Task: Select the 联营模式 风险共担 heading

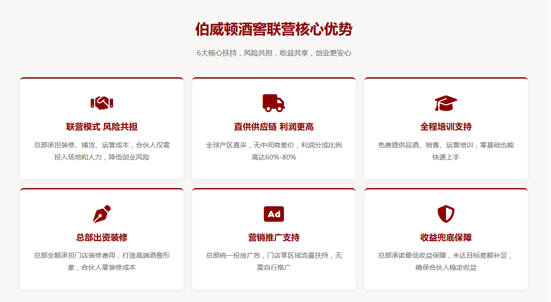Action: tap(102, 127)
